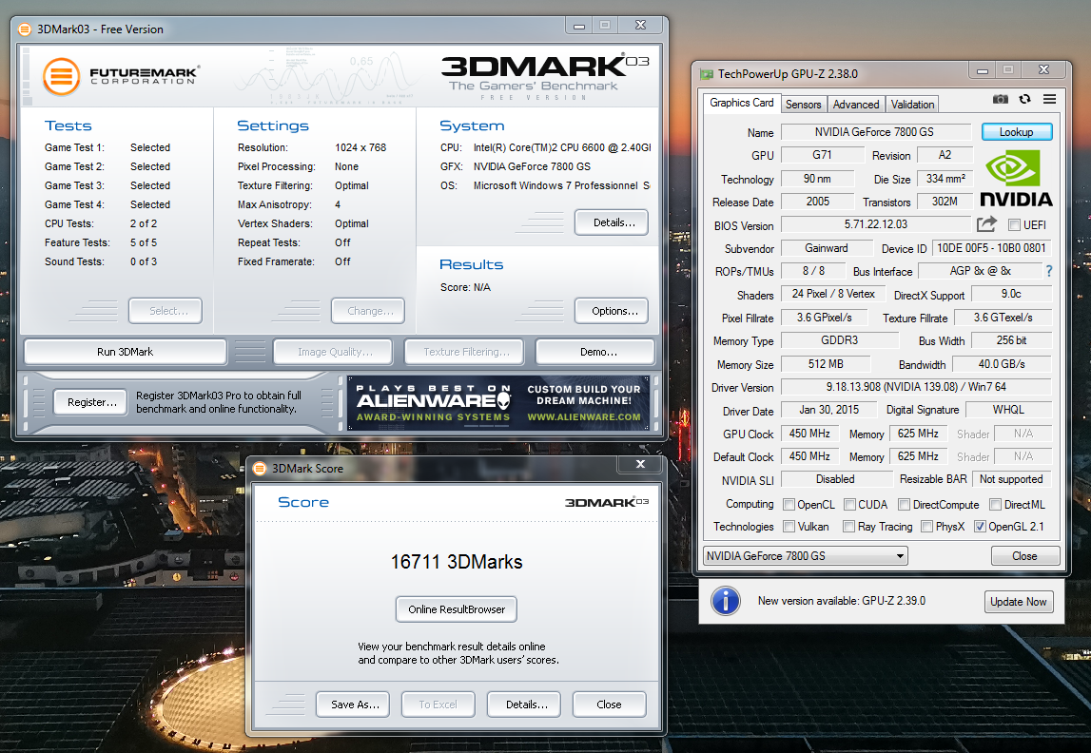Click the 3DMark Score title bar icon

(x=260, y=469)
